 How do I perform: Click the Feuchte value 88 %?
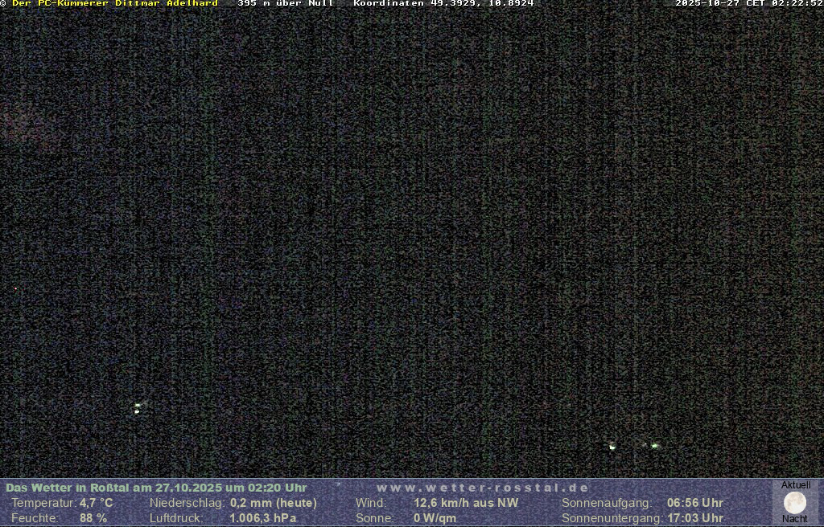(93, 518)
